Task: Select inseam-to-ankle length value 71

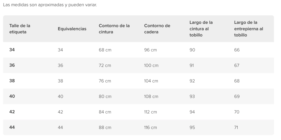Action: tap(236, 127)
